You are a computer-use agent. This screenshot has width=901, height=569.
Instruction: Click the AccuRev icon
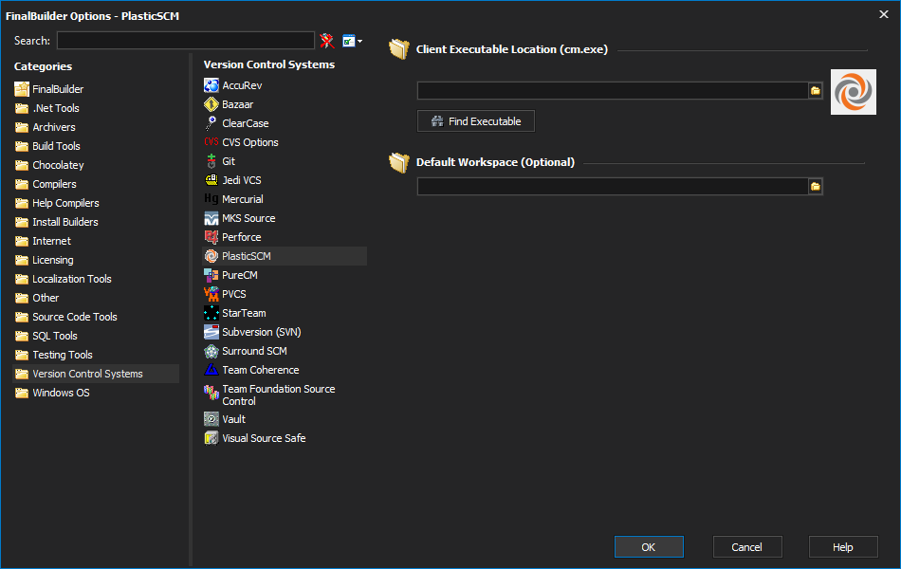coord(211,85)
